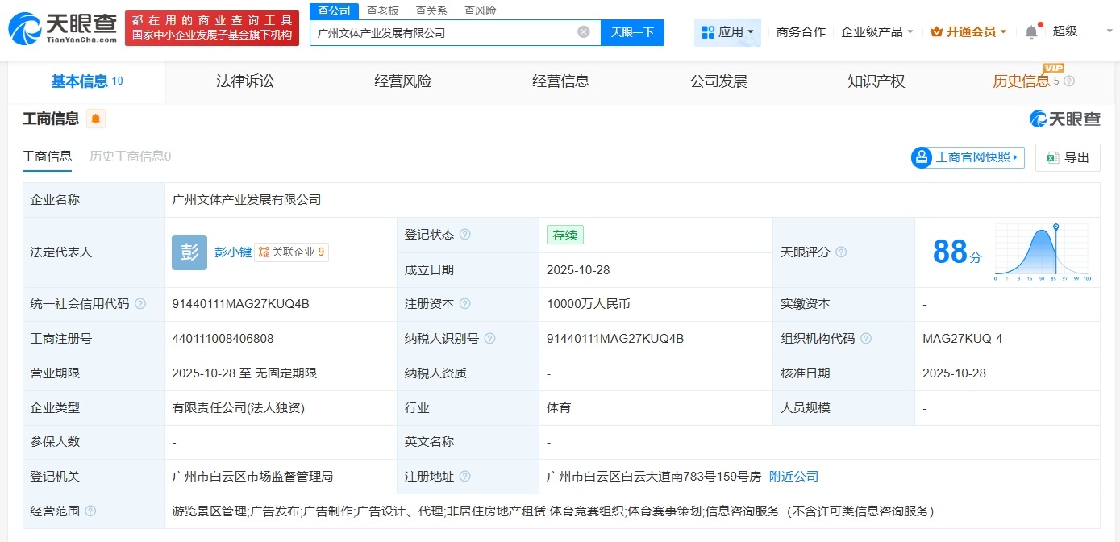Switch to the 法律诉讼 tab

click(246, 81)
